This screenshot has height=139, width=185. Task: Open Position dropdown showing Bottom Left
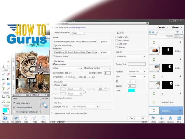coord(137,72)
